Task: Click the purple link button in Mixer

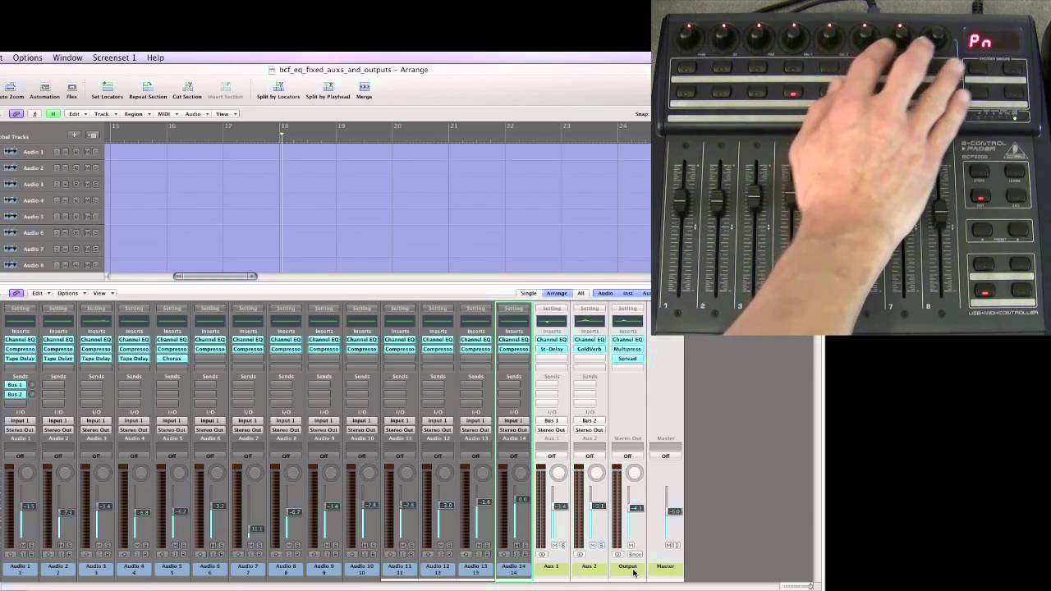Action: point(16,293)
